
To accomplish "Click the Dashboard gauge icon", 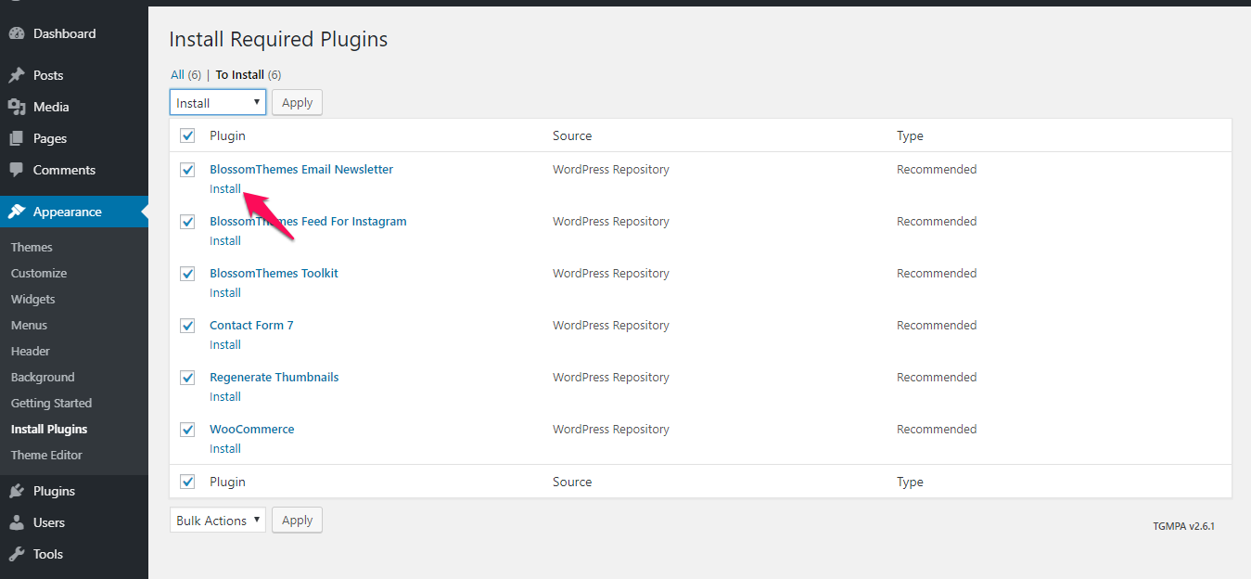I will pyautogui.click(x=17, y=33).
